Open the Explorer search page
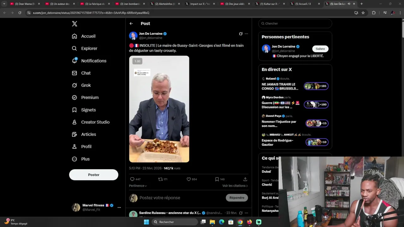 (85, 49)
